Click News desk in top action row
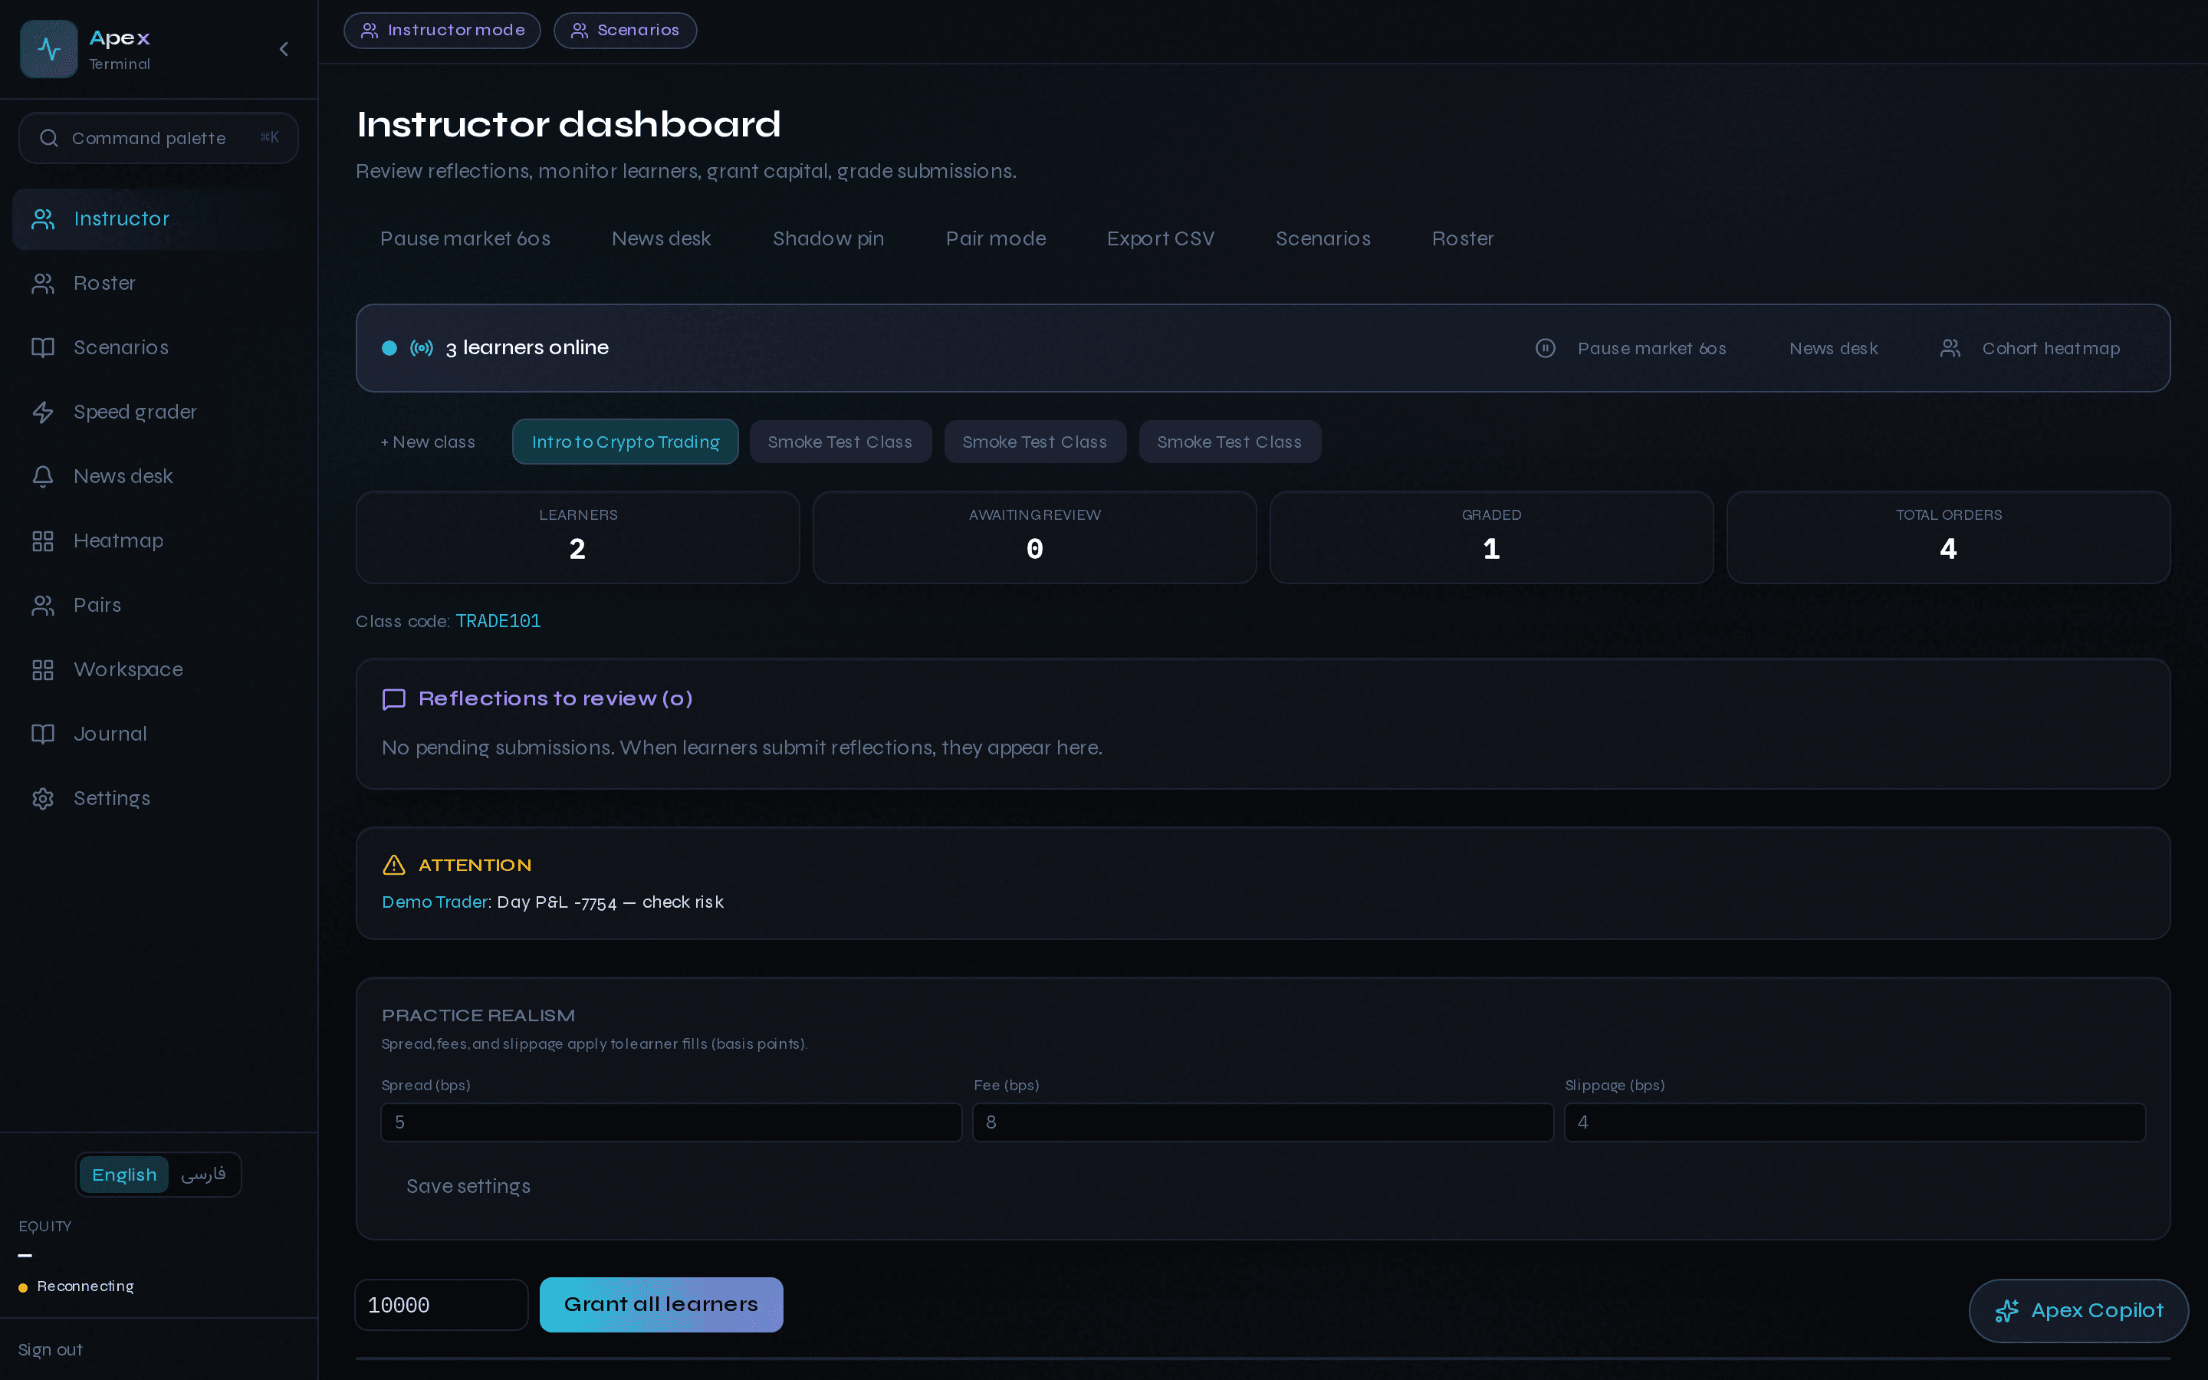Screen dimensions: 2208x1380 click(x=662, y=238)
